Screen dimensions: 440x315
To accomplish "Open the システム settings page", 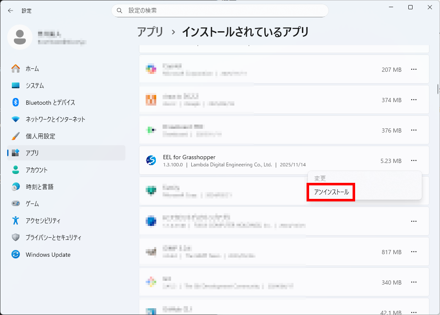I will (x=35, y=85).
